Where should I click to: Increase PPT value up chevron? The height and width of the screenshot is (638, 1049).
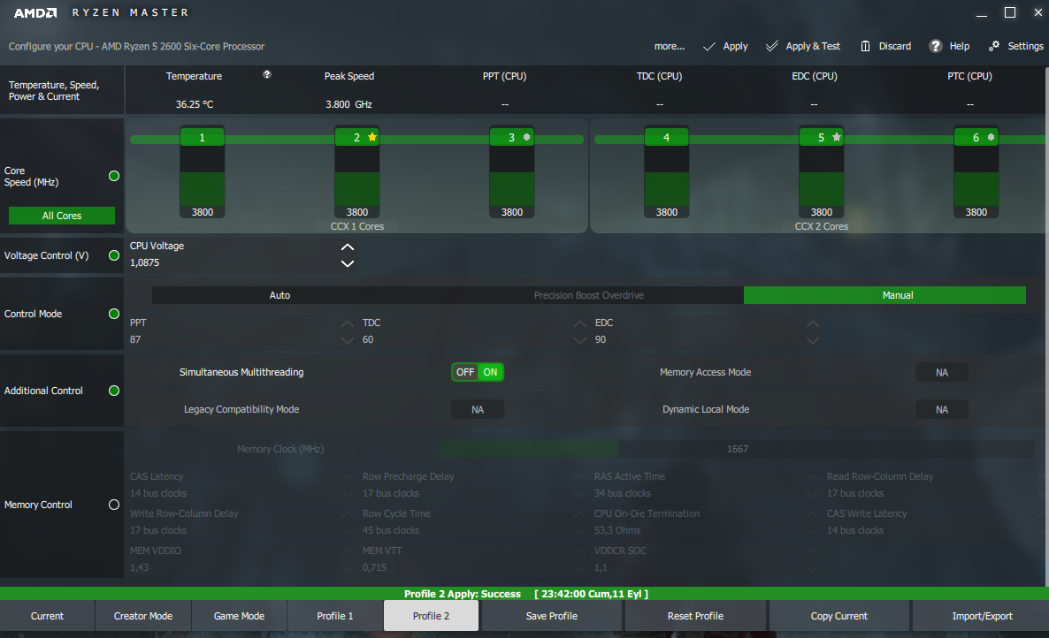click(x=348, y=323)
